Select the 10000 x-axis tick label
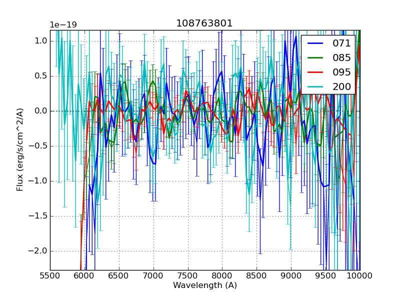The width and height of the screenshot is (400, 300). tap(359, 275)
